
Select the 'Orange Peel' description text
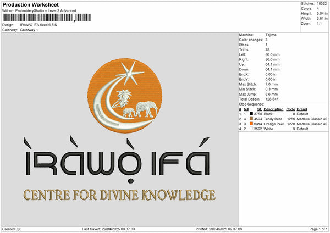point(273,124)
